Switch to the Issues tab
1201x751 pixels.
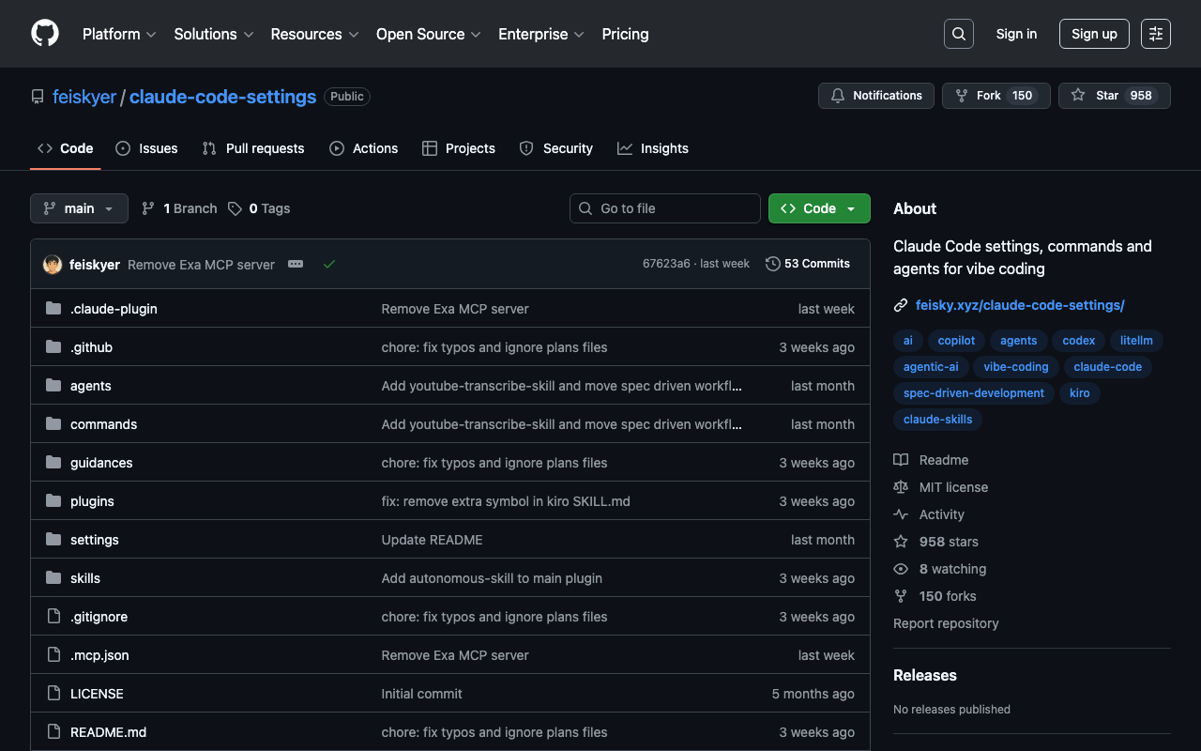[x=146, y=148]
